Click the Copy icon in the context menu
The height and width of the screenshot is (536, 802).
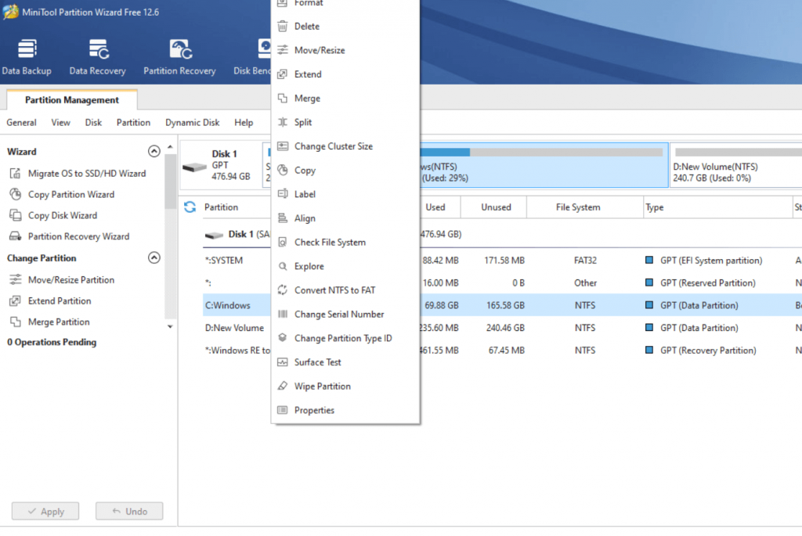click(282, 170)
